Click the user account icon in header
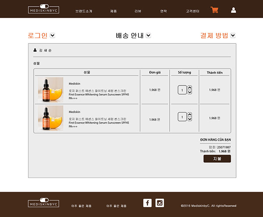Image resolution: width=263 pixels, height=217 pixels. tap(233, 10)
